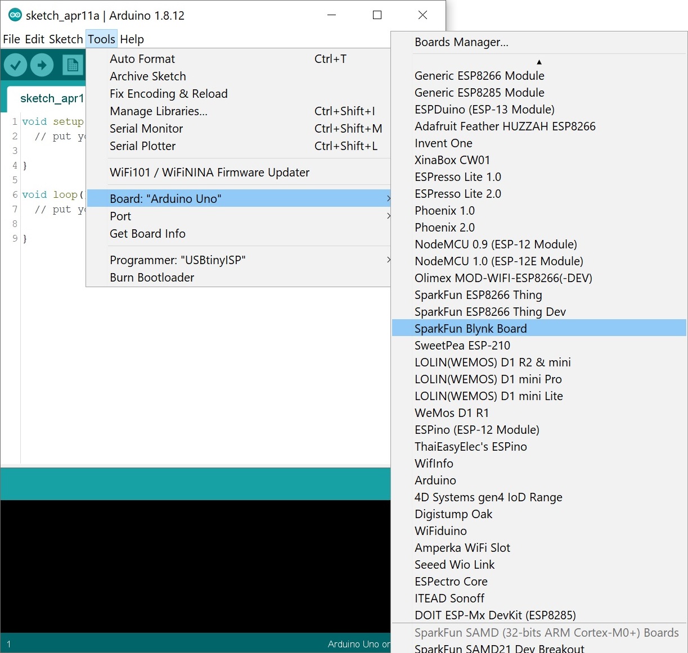Image resolution: width=688 pixels, height=653 pixels.
Task: Select Seeed Wio Link board
Action: pyautogui.click(x=539, y=565)
